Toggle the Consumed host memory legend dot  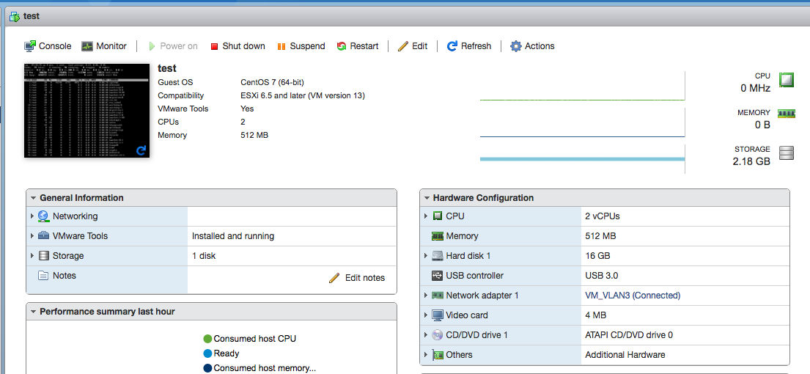207,368
